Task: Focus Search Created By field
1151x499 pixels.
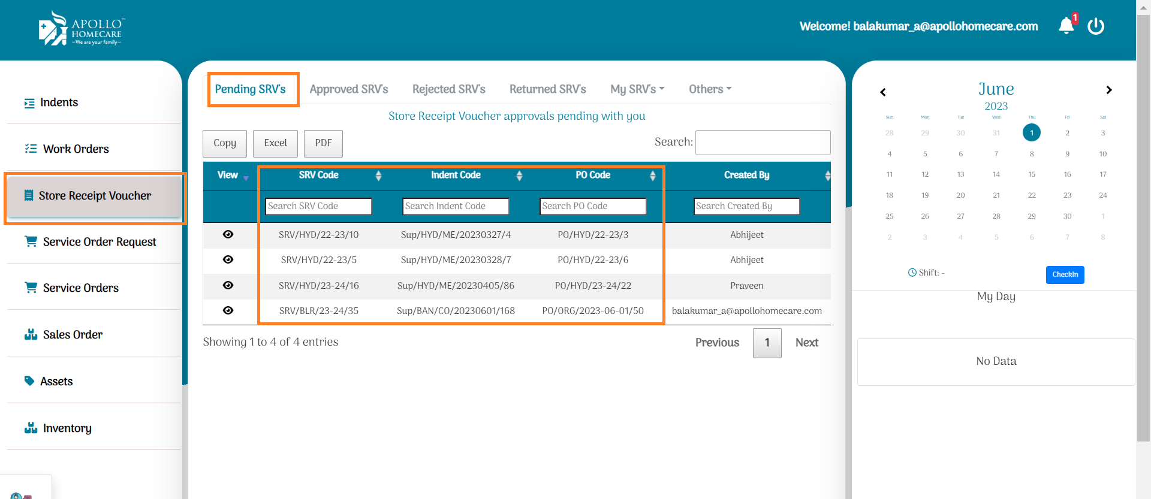Action: click(x=747, y=206)
